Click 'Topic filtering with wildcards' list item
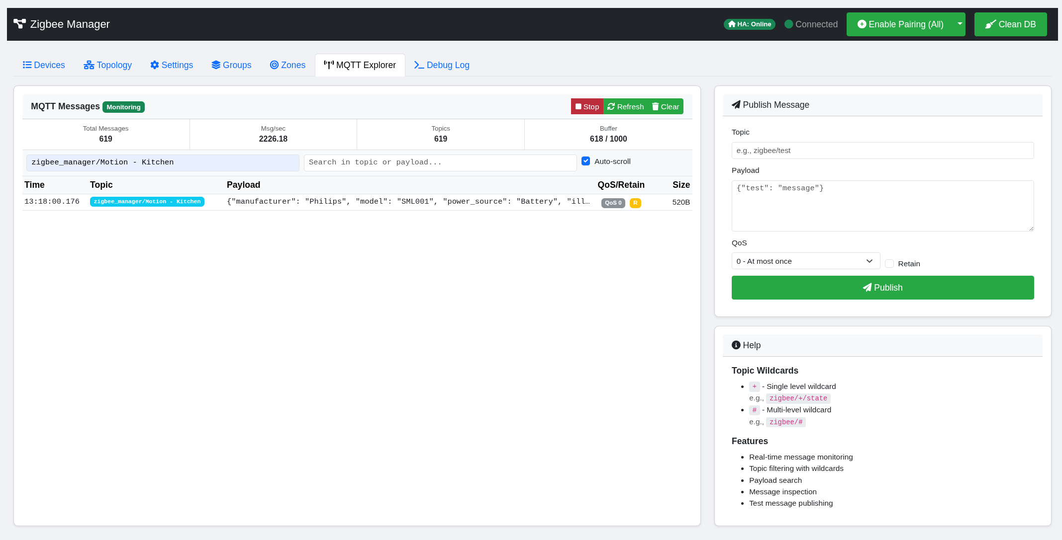This screenshot has width=1062, height=540. 796,468
